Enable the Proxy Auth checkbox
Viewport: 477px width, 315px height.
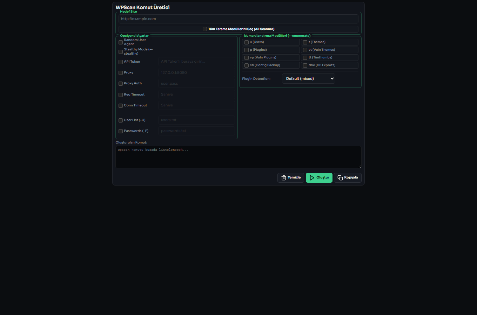click(x=121, y=84)
